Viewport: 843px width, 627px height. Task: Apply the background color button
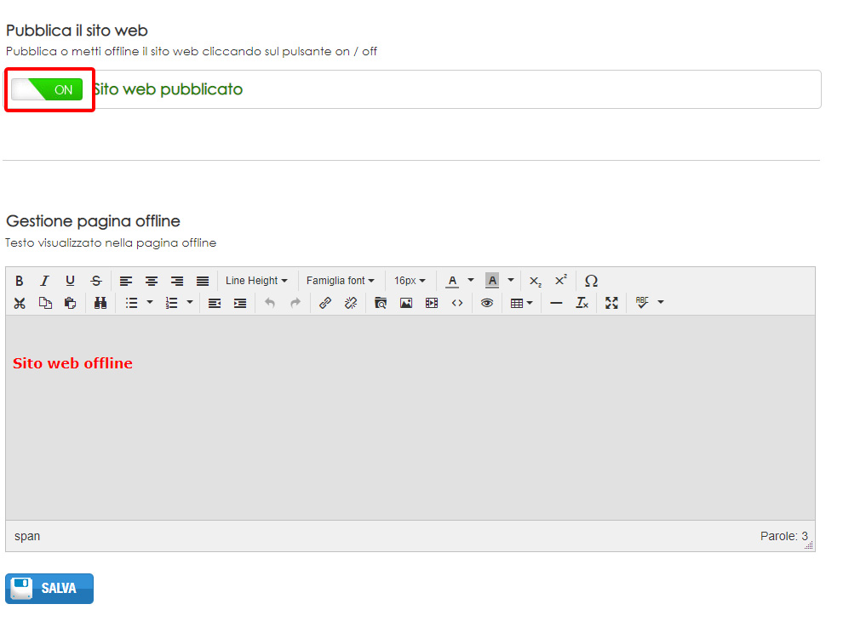coord(492,281)
